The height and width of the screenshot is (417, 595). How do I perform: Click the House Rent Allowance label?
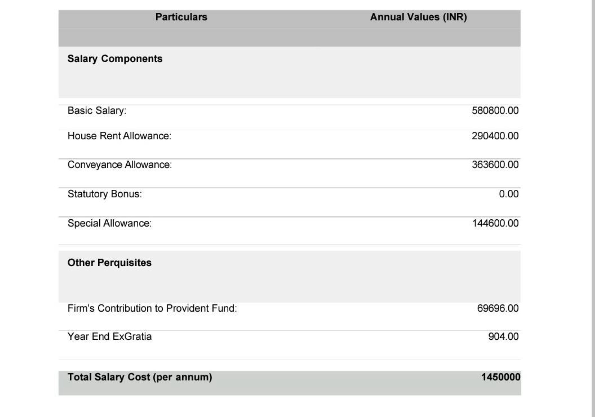point(119,136)
